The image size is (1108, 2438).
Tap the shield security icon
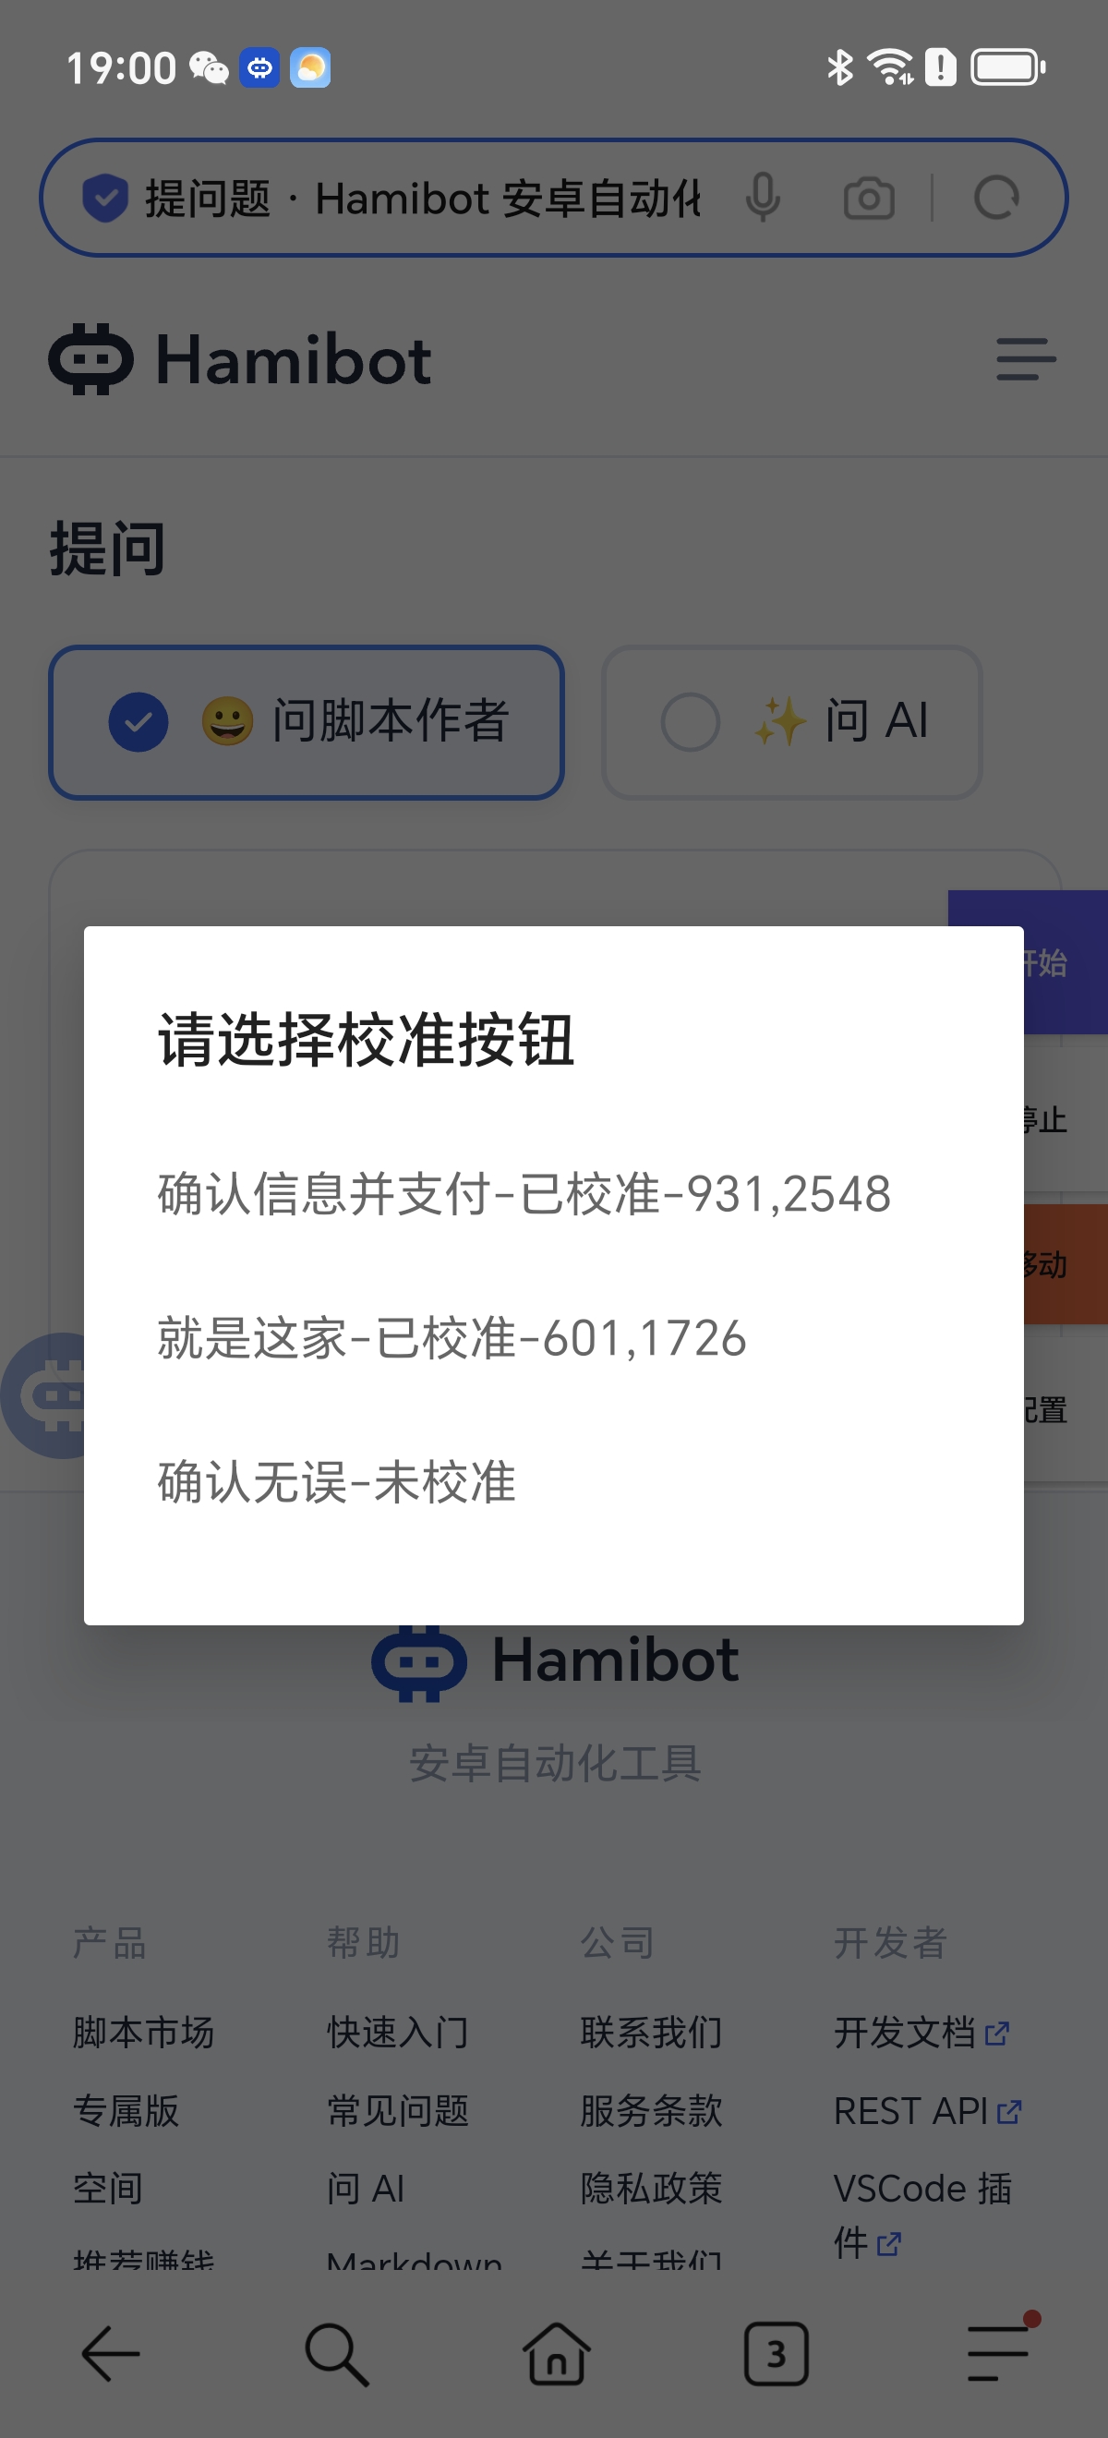pyautogui.click(x=105, y=198)
